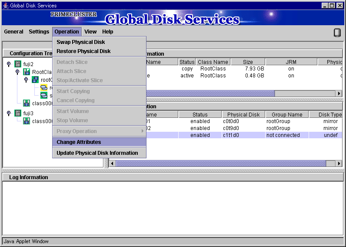Click the greyed Cancel Copying entry
Screen dimensions: 346x247
(x=99, y=100)
